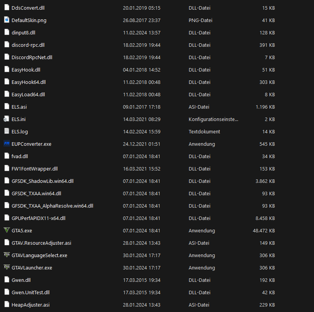The width and height of the screenshot is (314, 312).
Task: Select the GFSDK_ShadowLib.win64.dll file name
Action: [43, 181]
